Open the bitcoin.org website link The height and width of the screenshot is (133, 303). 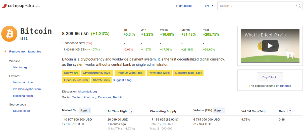(20, 67)
